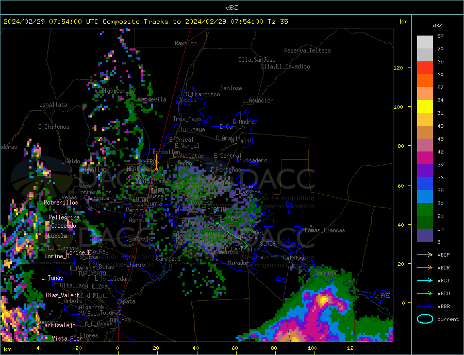Select the slate 5-10 dBZ swatch
Viewport: 464px width, 355px height.
[425, 235]
